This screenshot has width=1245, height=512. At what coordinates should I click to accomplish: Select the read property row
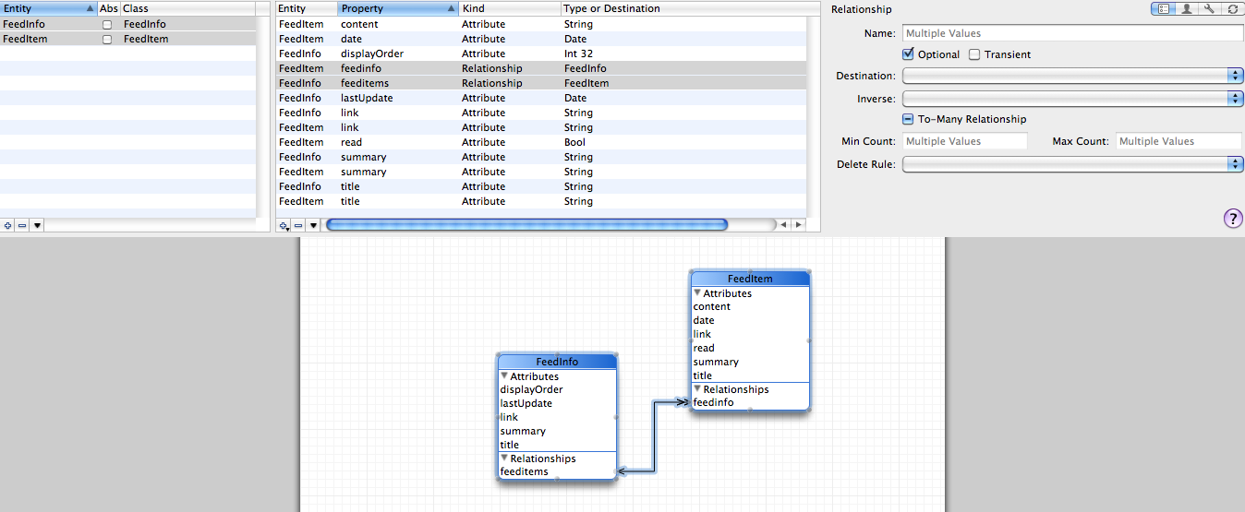(x=541, y=142)
